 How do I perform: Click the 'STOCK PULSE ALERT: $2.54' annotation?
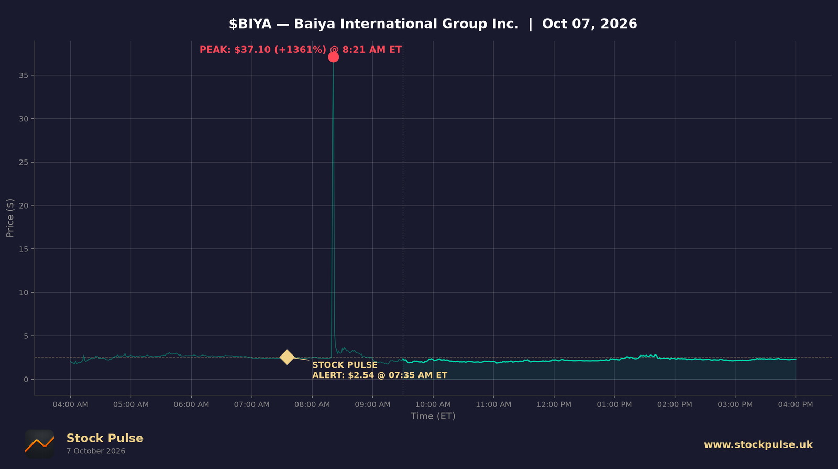click(x=380, y=370)
